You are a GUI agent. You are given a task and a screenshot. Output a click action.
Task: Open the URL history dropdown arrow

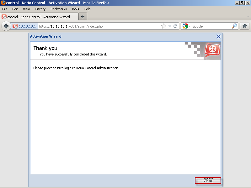pos(170,26)
